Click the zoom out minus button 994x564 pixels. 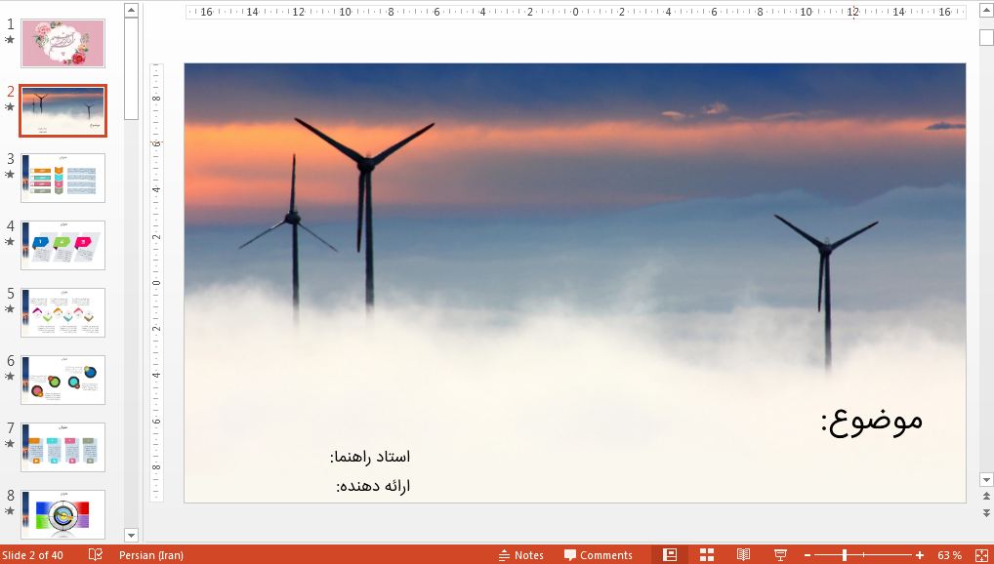coord(808,555)
